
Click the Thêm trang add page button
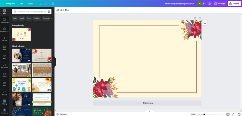(147, 103)
